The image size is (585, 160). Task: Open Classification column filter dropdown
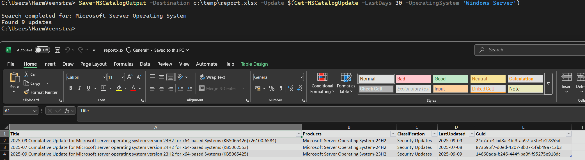click(434, 134)
